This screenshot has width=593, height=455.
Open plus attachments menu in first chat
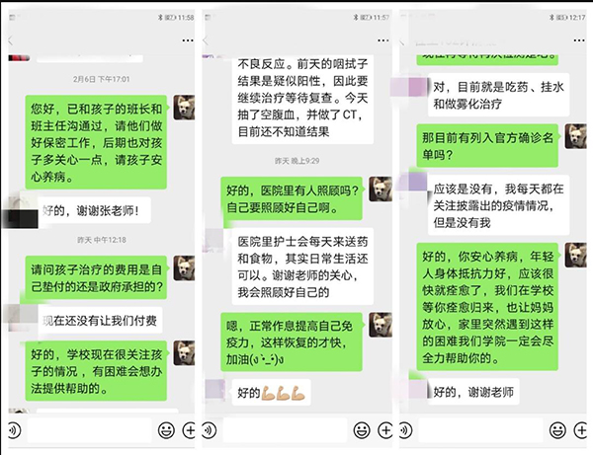pyautogui.click(x=189, y=430)
